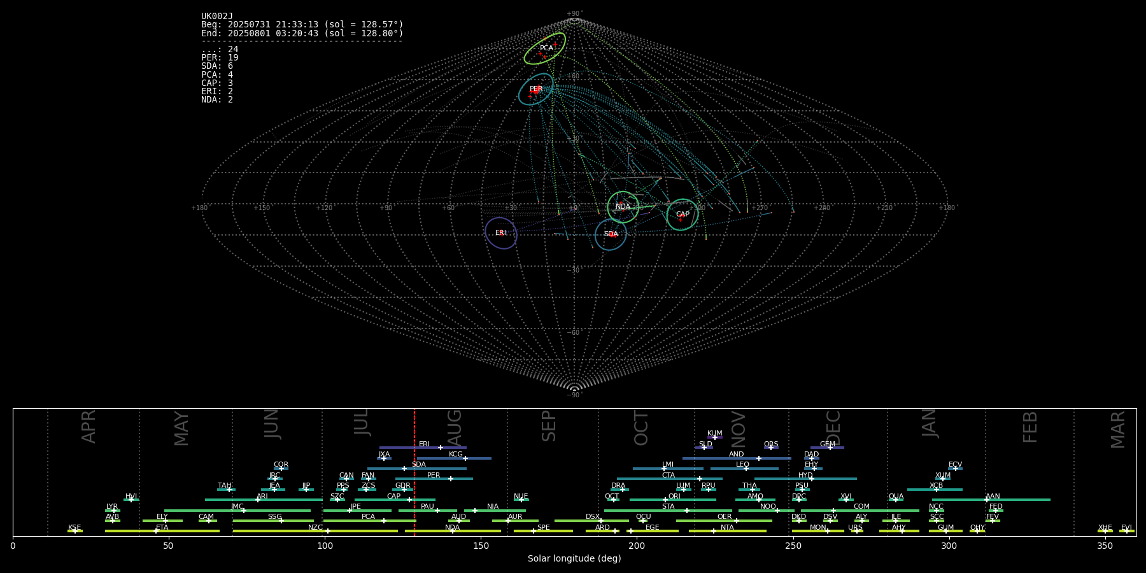
Task: Click the AUR shower label in timeline
Action: pos(515,517)
